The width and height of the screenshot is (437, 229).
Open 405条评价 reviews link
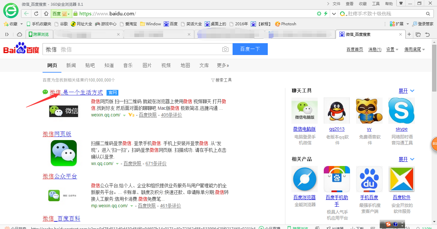pyautogui.click(x=171, y=115)
